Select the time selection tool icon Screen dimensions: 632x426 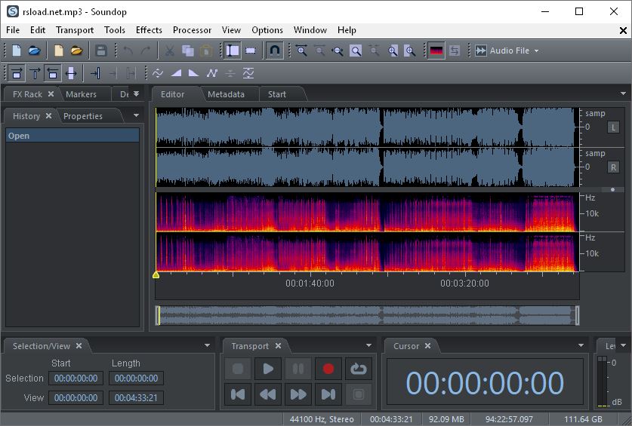pos(233,51)
